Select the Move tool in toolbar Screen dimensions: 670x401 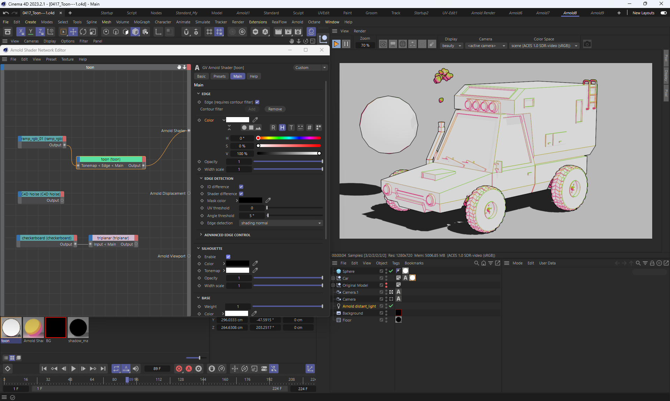pos(73,32)
